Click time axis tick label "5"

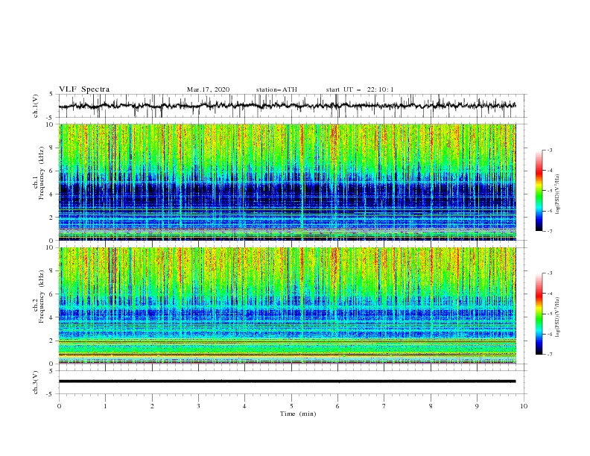pyautogui.click(x=291, y=406)
